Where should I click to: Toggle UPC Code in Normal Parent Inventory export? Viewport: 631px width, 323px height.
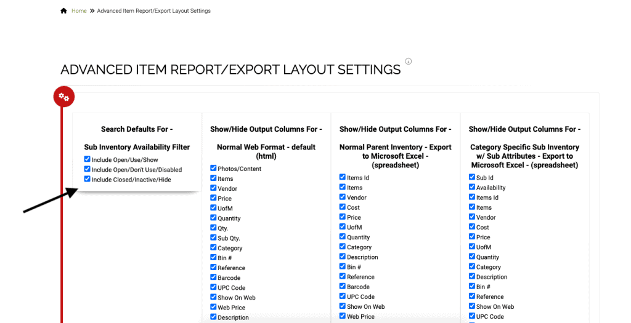click(x=343, y=296)
